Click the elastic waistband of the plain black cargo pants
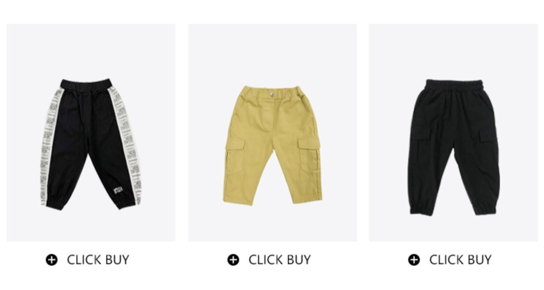Viewport: 544px width, 290px height. tap(455, 86)
